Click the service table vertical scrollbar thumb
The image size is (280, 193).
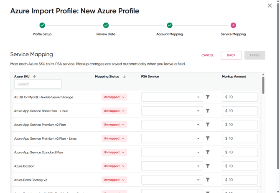(263, 85)
